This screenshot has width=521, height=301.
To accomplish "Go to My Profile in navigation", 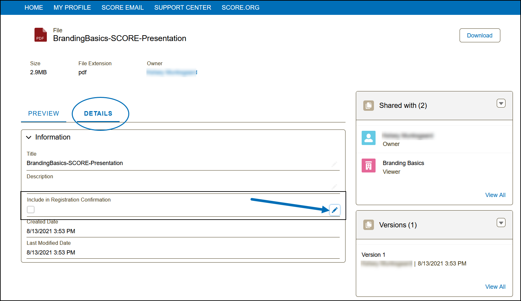I will 72,7.
